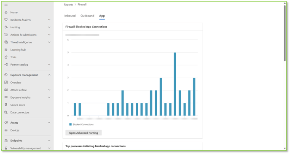Image resolution: width=290 pixels, height=154 pixels.
Task: Expand Vulnerability management chevron
Action: tap(49, 148)
